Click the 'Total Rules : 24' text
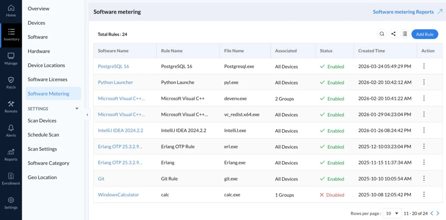The image size is (446, 220). 112,34
